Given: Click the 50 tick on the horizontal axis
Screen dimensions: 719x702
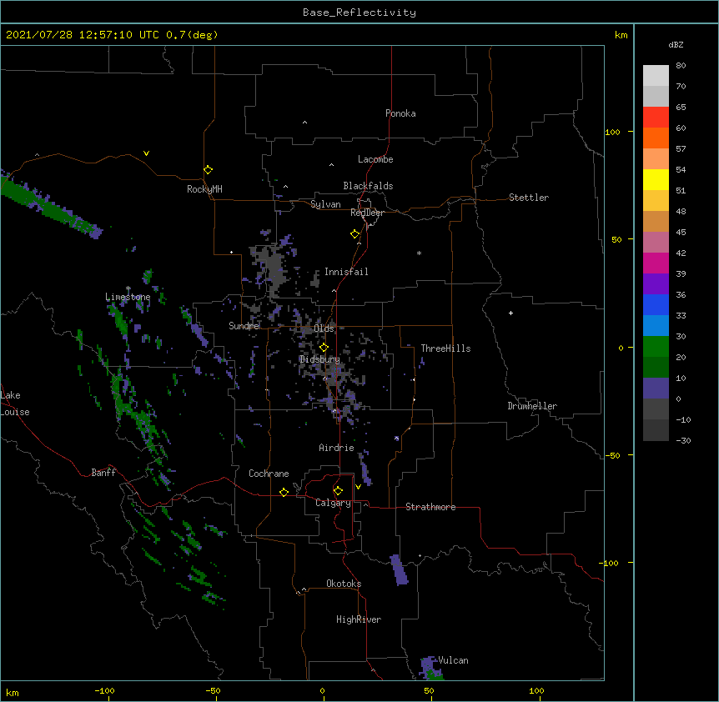Looking at the screenshot, I should (x=429, y=690).
